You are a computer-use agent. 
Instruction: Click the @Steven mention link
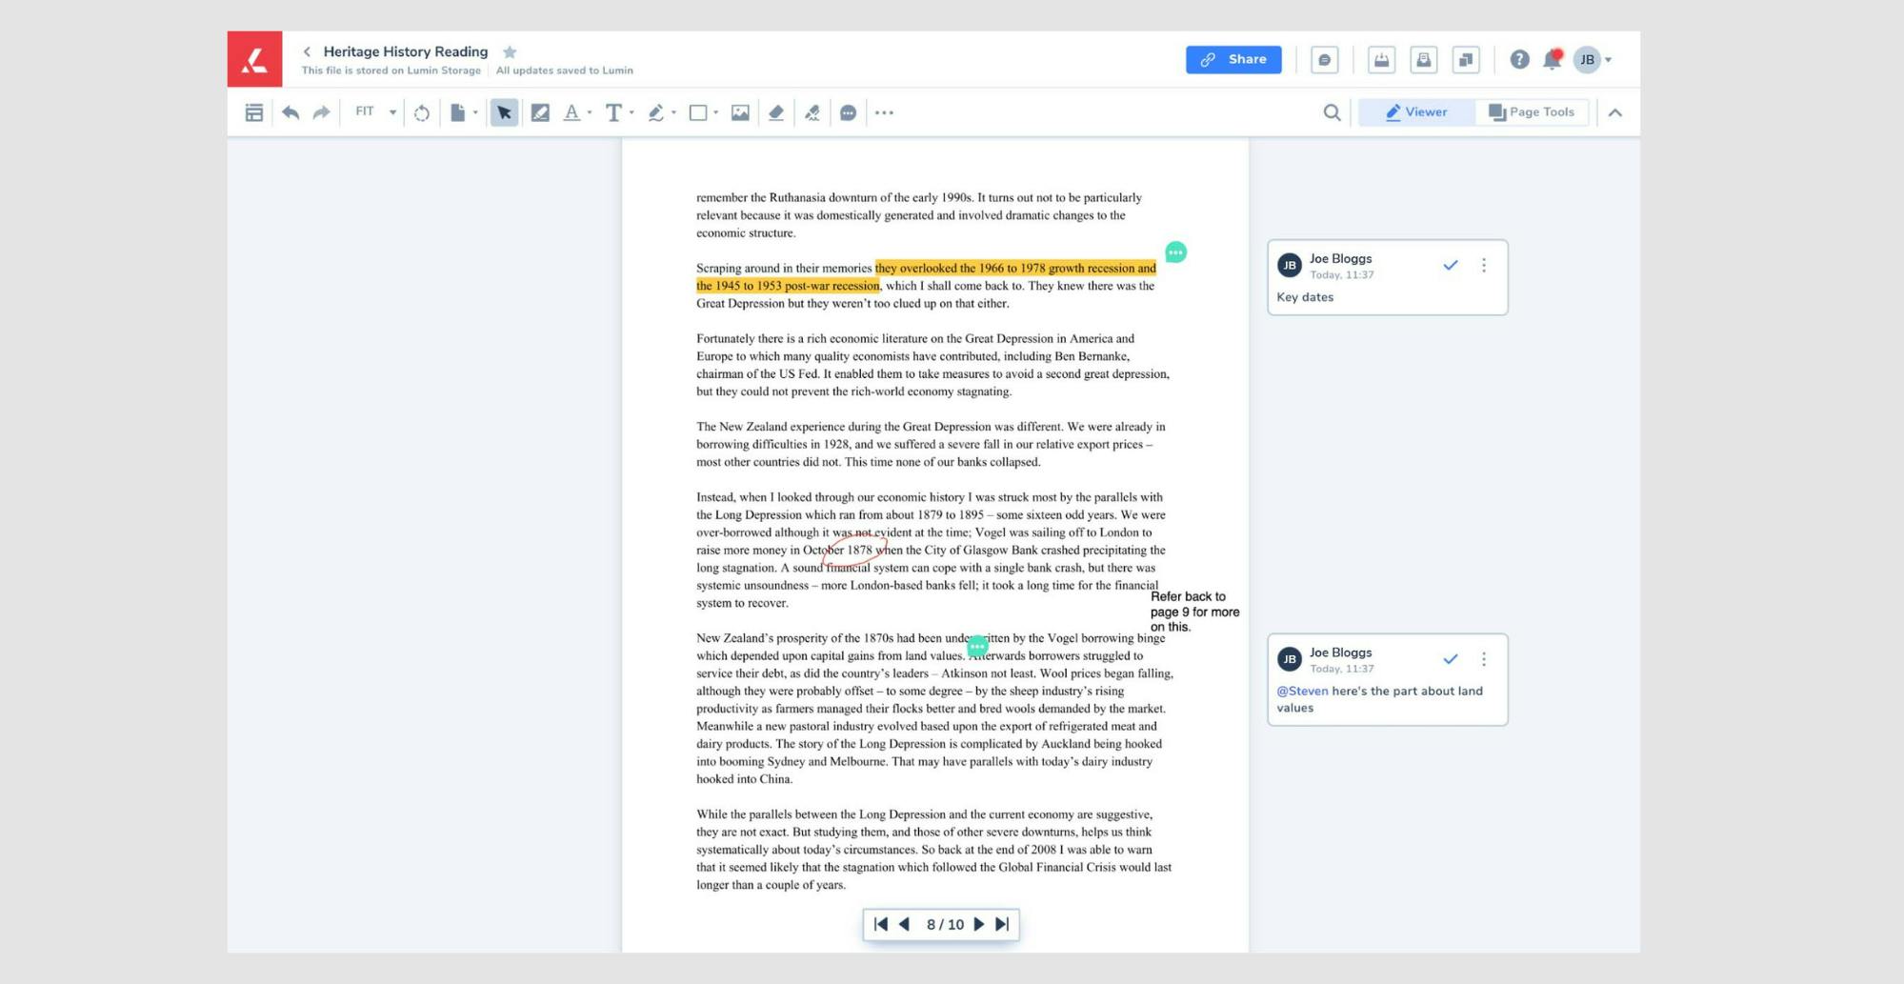(1301, 692)
